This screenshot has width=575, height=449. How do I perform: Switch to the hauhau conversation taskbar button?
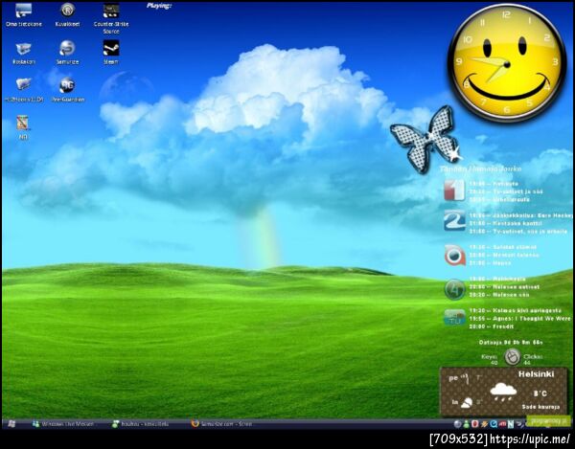[x=141, y=424]
